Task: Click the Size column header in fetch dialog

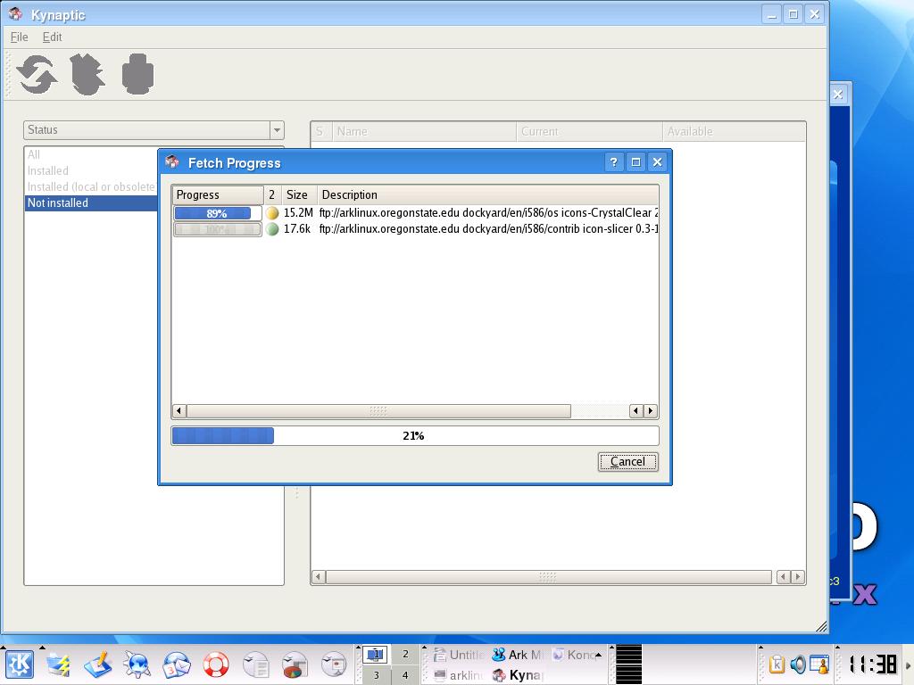Action: (x=299, y=194)
